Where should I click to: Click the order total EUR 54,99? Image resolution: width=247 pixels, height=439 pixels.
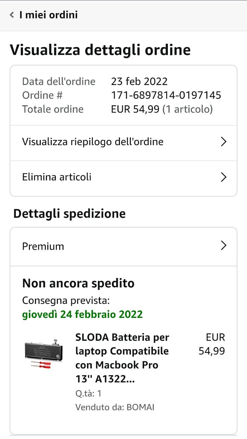pyautogui.click(x=135, y=109)
